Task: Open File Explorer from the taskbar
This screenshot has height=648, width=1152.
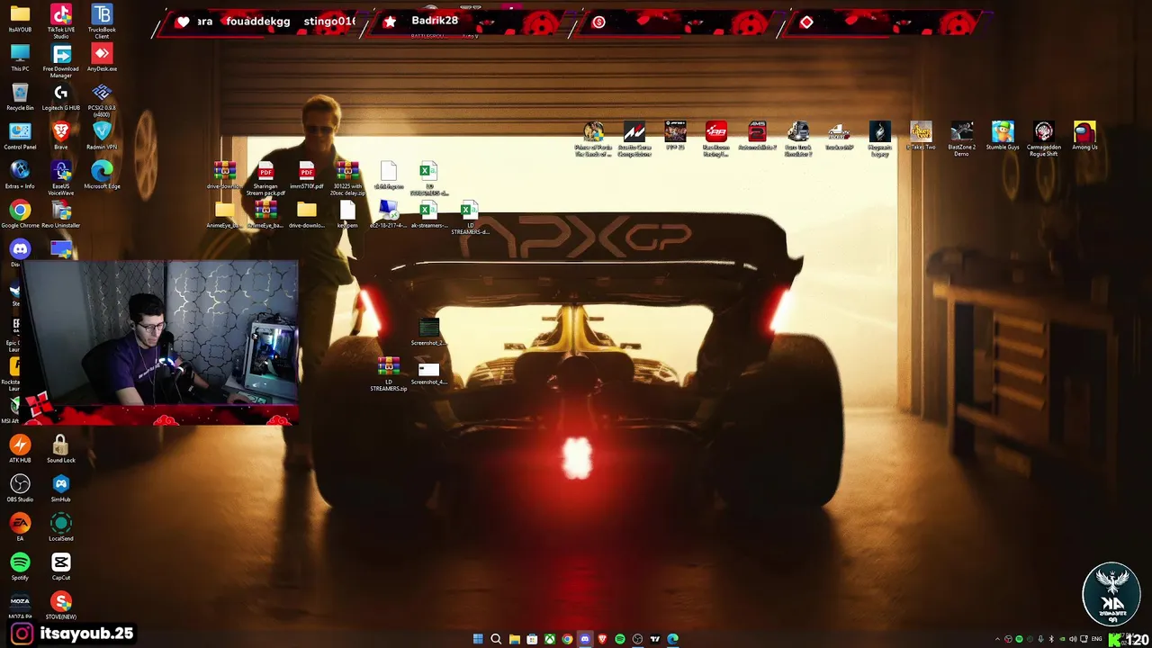Action: (x=514, y=639)
